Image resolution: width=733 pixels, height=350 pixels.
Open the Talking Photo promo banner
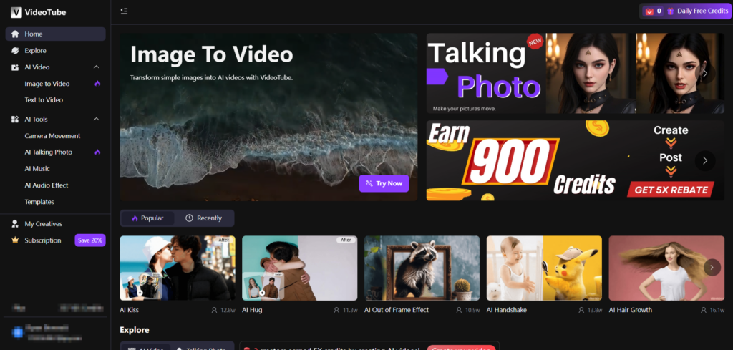(x=576, y=74)
